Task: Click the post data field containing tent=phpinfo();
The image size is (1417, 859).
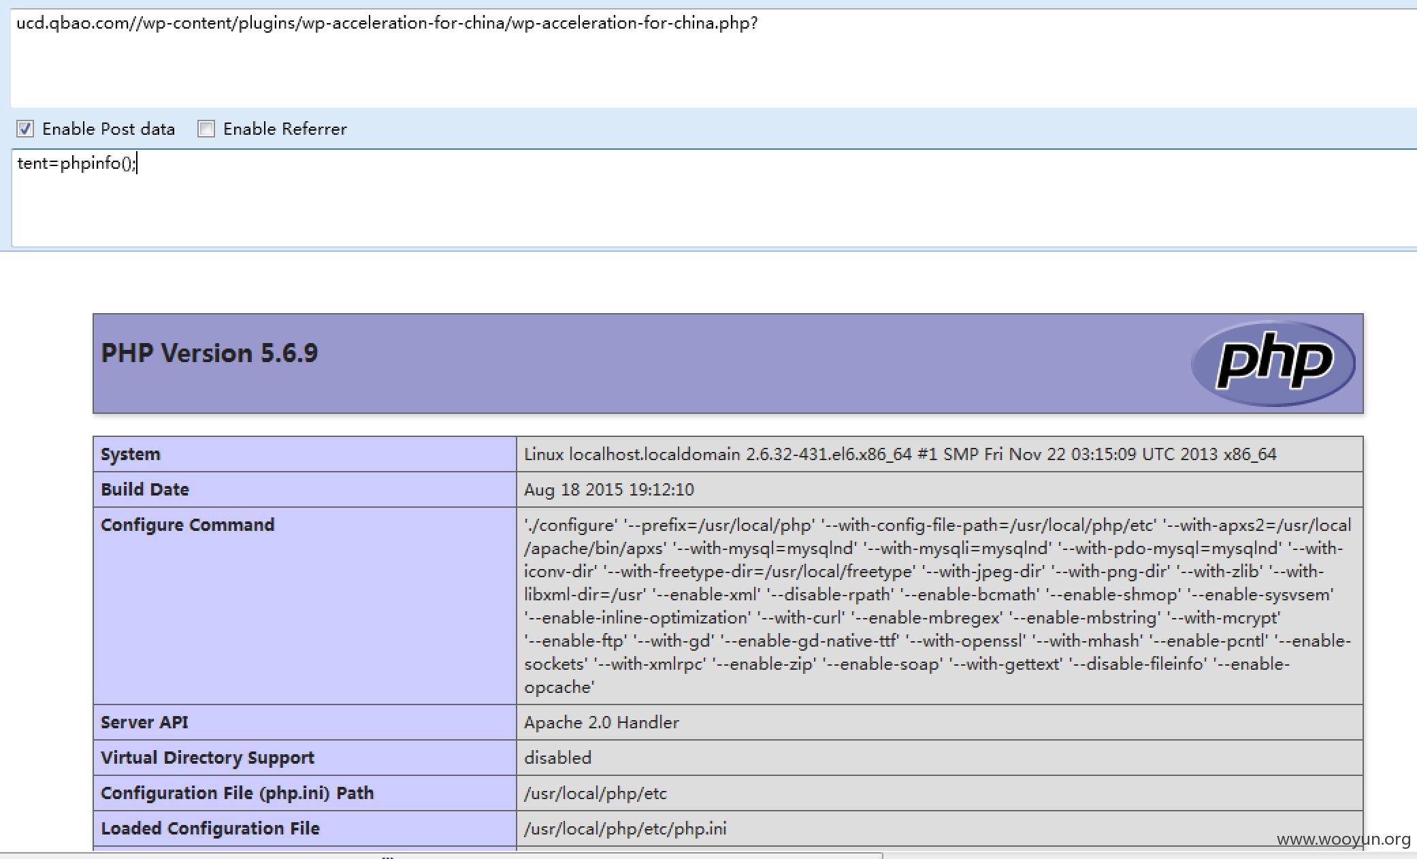Action: pyautogui.click(x=713, y=198)
